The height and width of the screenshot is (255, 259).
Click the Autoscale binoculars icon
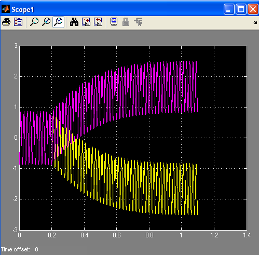click(74, 22)
